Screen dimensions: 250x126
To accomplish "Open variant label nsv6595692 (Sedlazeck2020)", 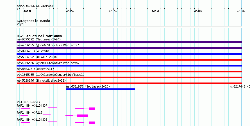I will (x=39, y=39).
